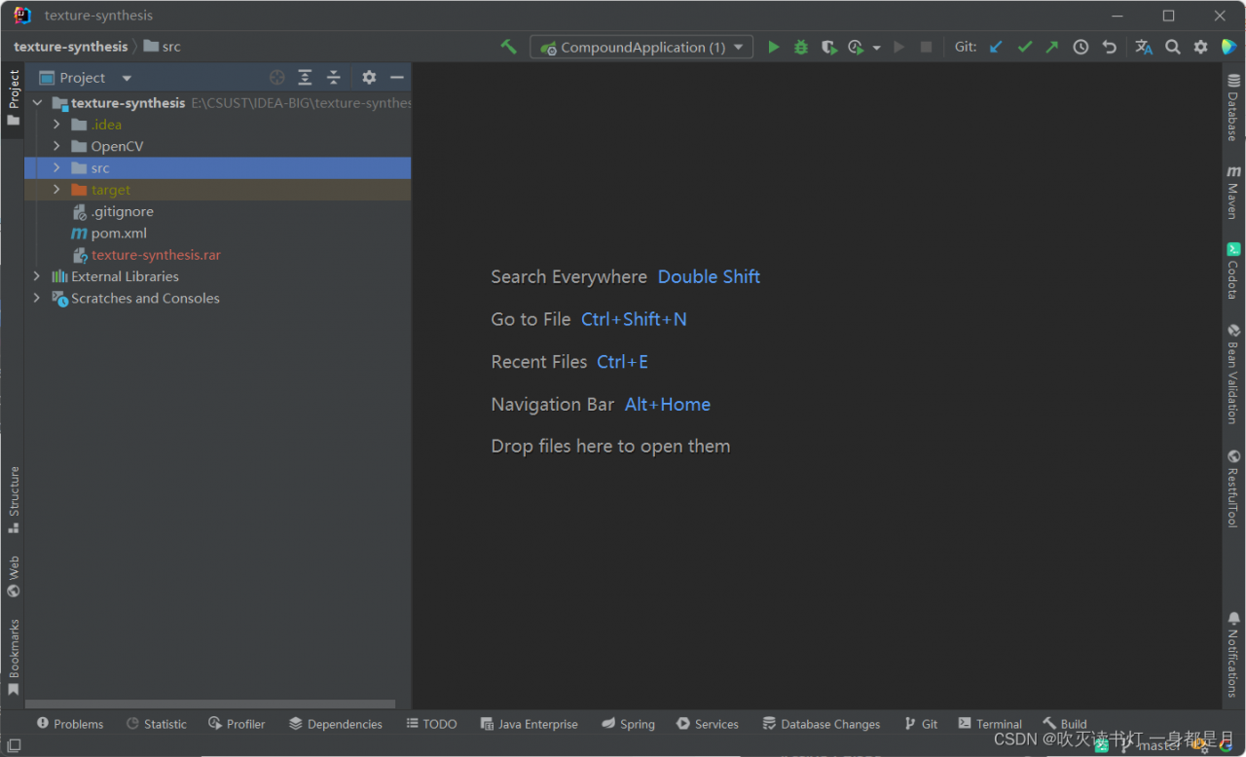
Task: Click Git update project arrow
Action: [995, 47]
